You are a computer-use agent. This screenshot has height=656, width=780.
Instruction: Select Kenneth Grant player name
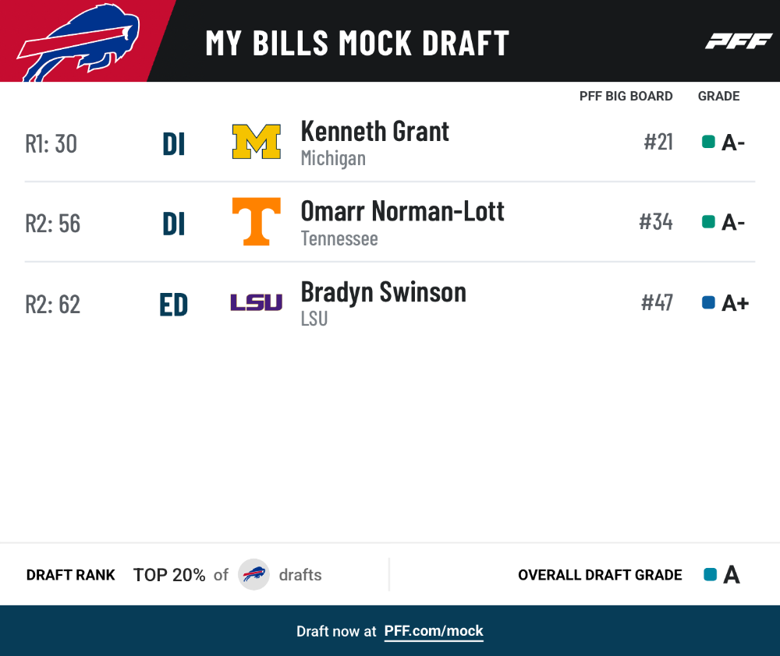374,132
